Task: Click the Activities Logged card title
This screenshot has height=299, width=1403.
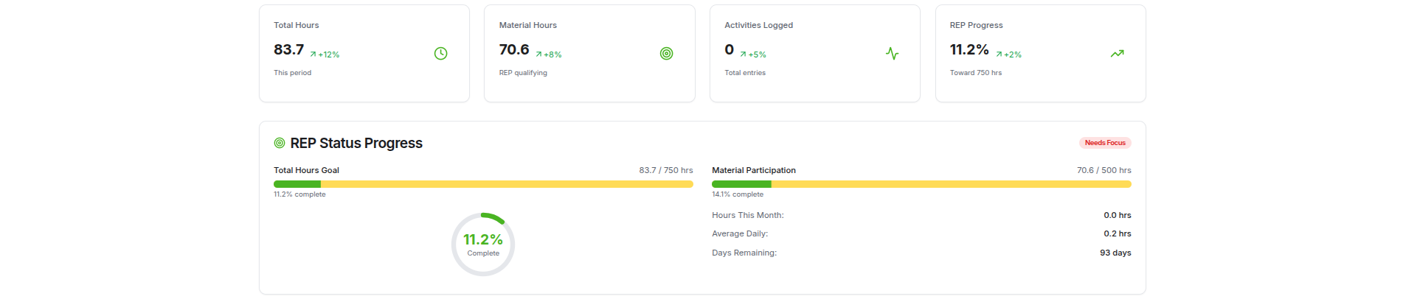Action: [x=759, y=25]
